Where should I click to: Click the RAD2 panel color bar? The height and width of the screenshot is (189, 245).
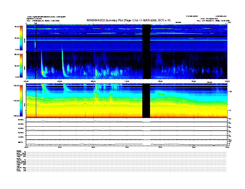pos(21,38)
